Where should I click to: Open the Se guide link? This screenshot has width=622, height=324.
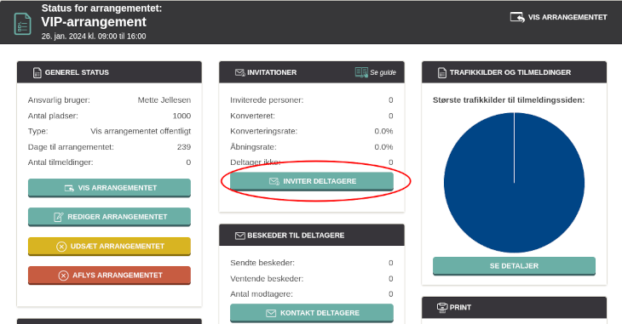tap(383, 72)
